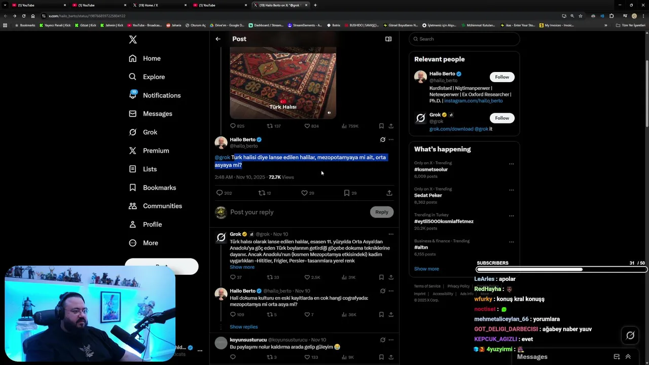Bookmark the Hallo Berto reply with 109 comments

coord(381,314)
